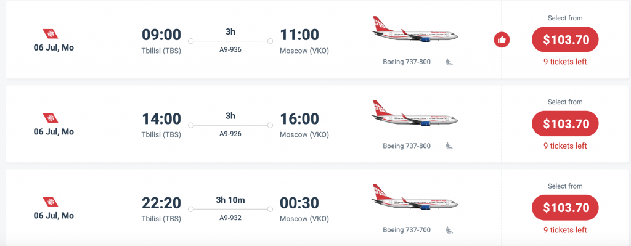The height and width of the screenshot is (246, 631).
Task: Click the Boeing 737-700 plane image
Action: [x=415, y=197]
